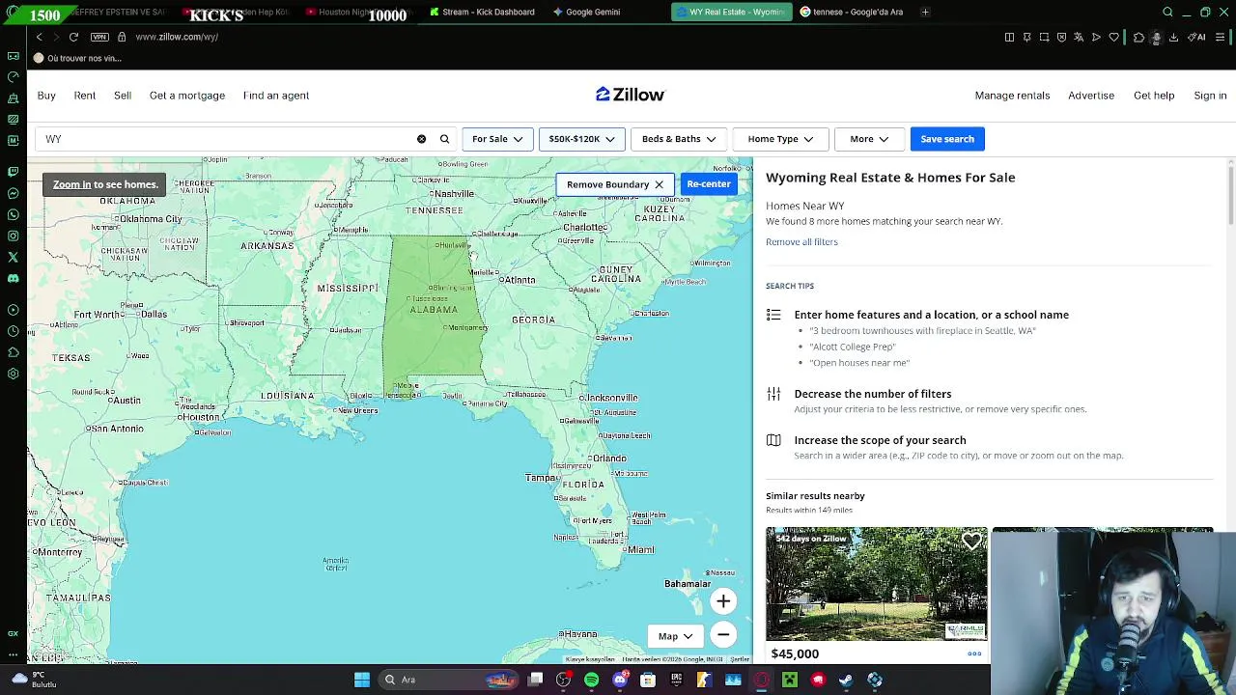Remove the map boundary with X
This screenshot has height=695, width=1236.
tap(659, 184)
